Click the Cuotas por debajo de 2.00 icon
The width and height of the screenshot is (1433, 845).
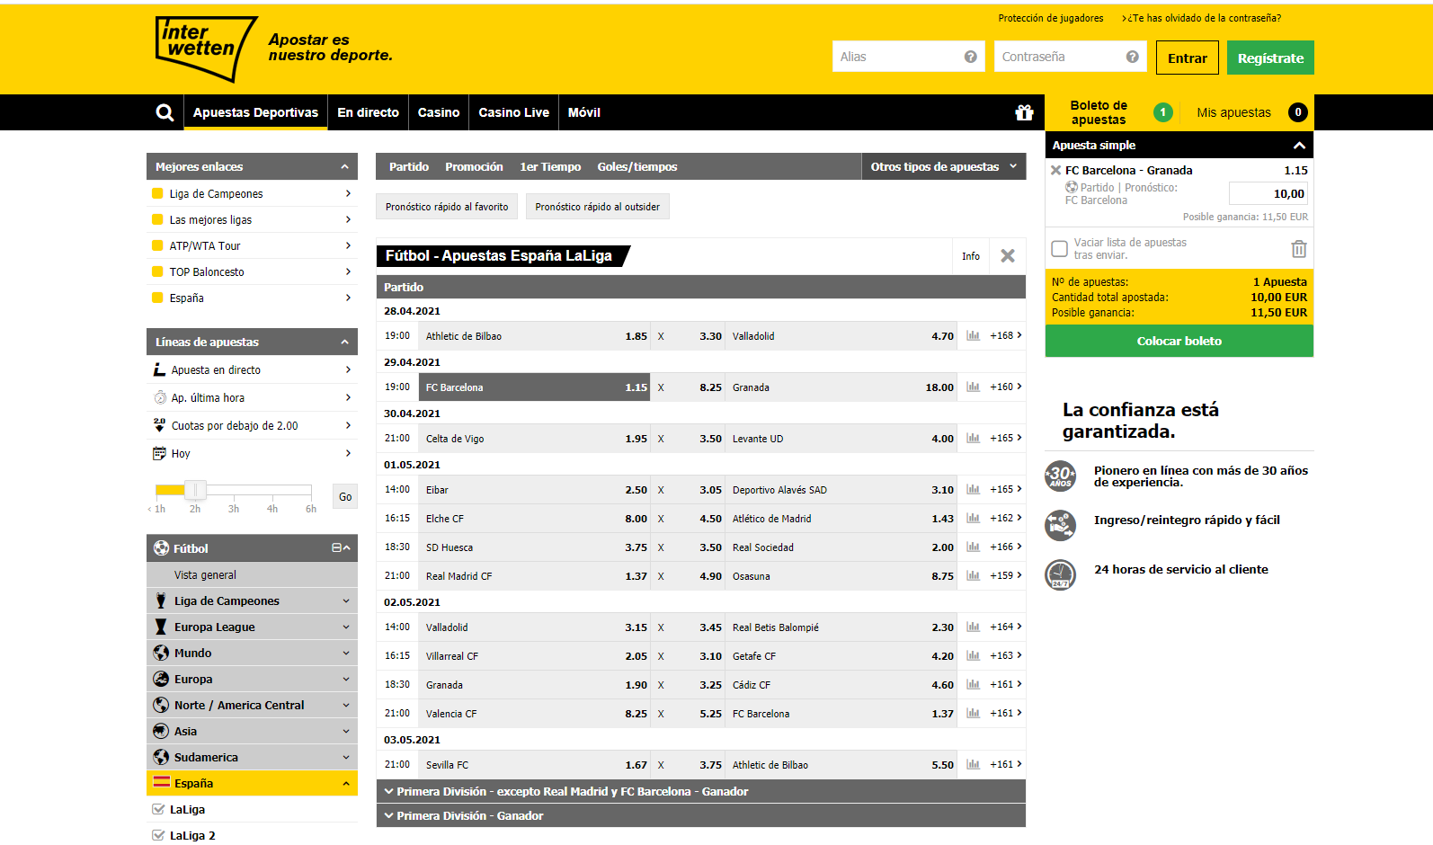160,425
